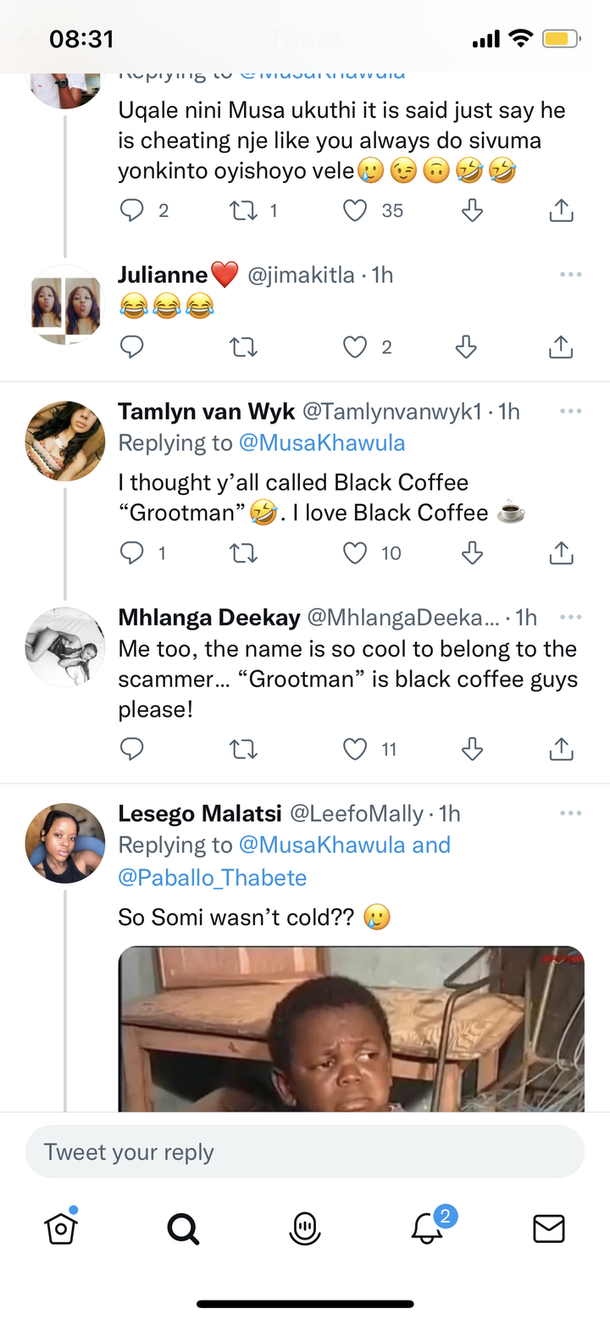The height and width of the screenshot is (1320, 610).
Task: Reply to Mhlanga Deekay's tweet
Action: click(131, 749)
